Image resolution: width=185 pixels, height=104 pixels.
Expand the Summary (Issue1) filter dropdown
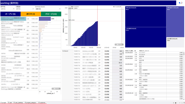click(x=48, y=9)
